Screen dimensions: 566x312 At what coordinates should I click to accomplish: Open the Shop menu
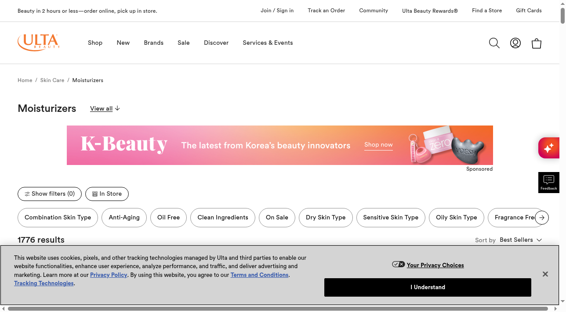[x=95, y=43]
